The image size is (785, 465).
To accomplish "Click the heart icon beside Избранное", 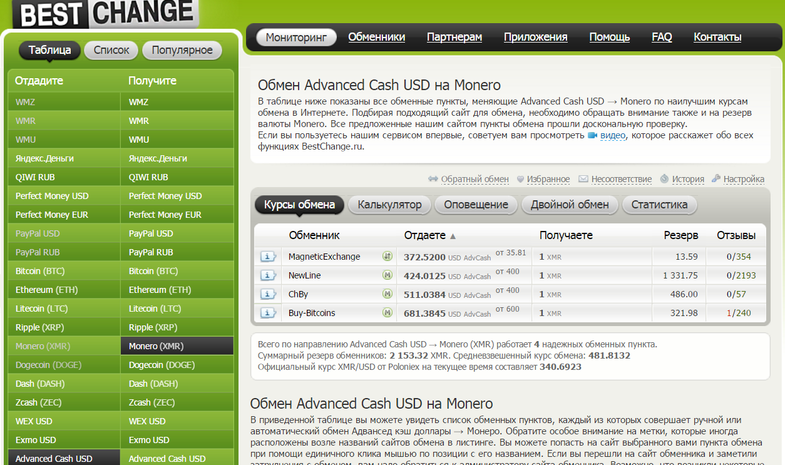I will point(520,179).
